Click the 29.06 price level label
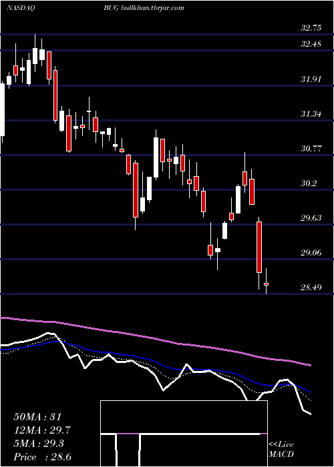Screen dimensions: 334x467 pyautogui.click(x=311, y=253)
